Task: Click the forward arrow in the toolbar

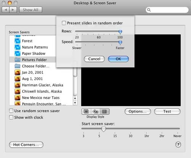Action: pyautogui.click(x=13, y=10)
